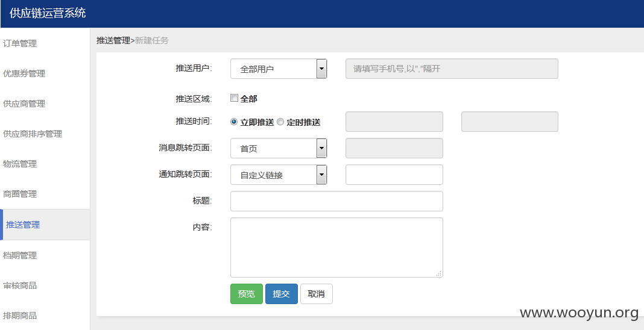Image resolution: width=644 pixels, height=330 pixels.
Task: Select 物流管理 sidebar entry
Action: point(20,164)
